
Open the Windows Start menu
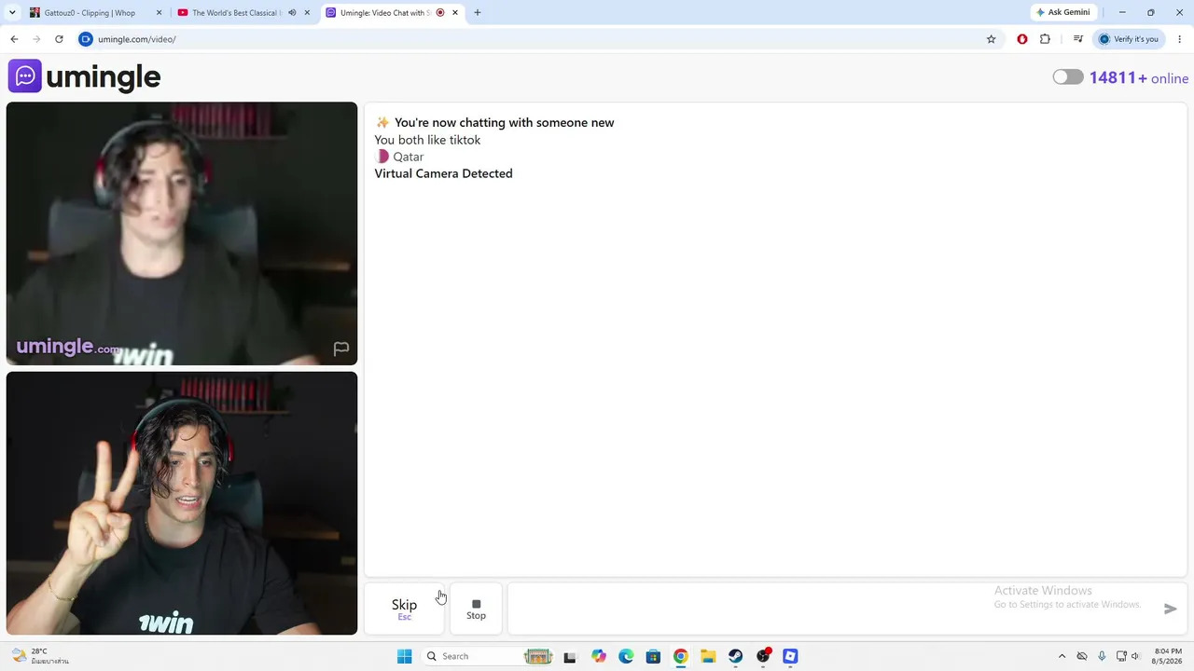point(404,656)
